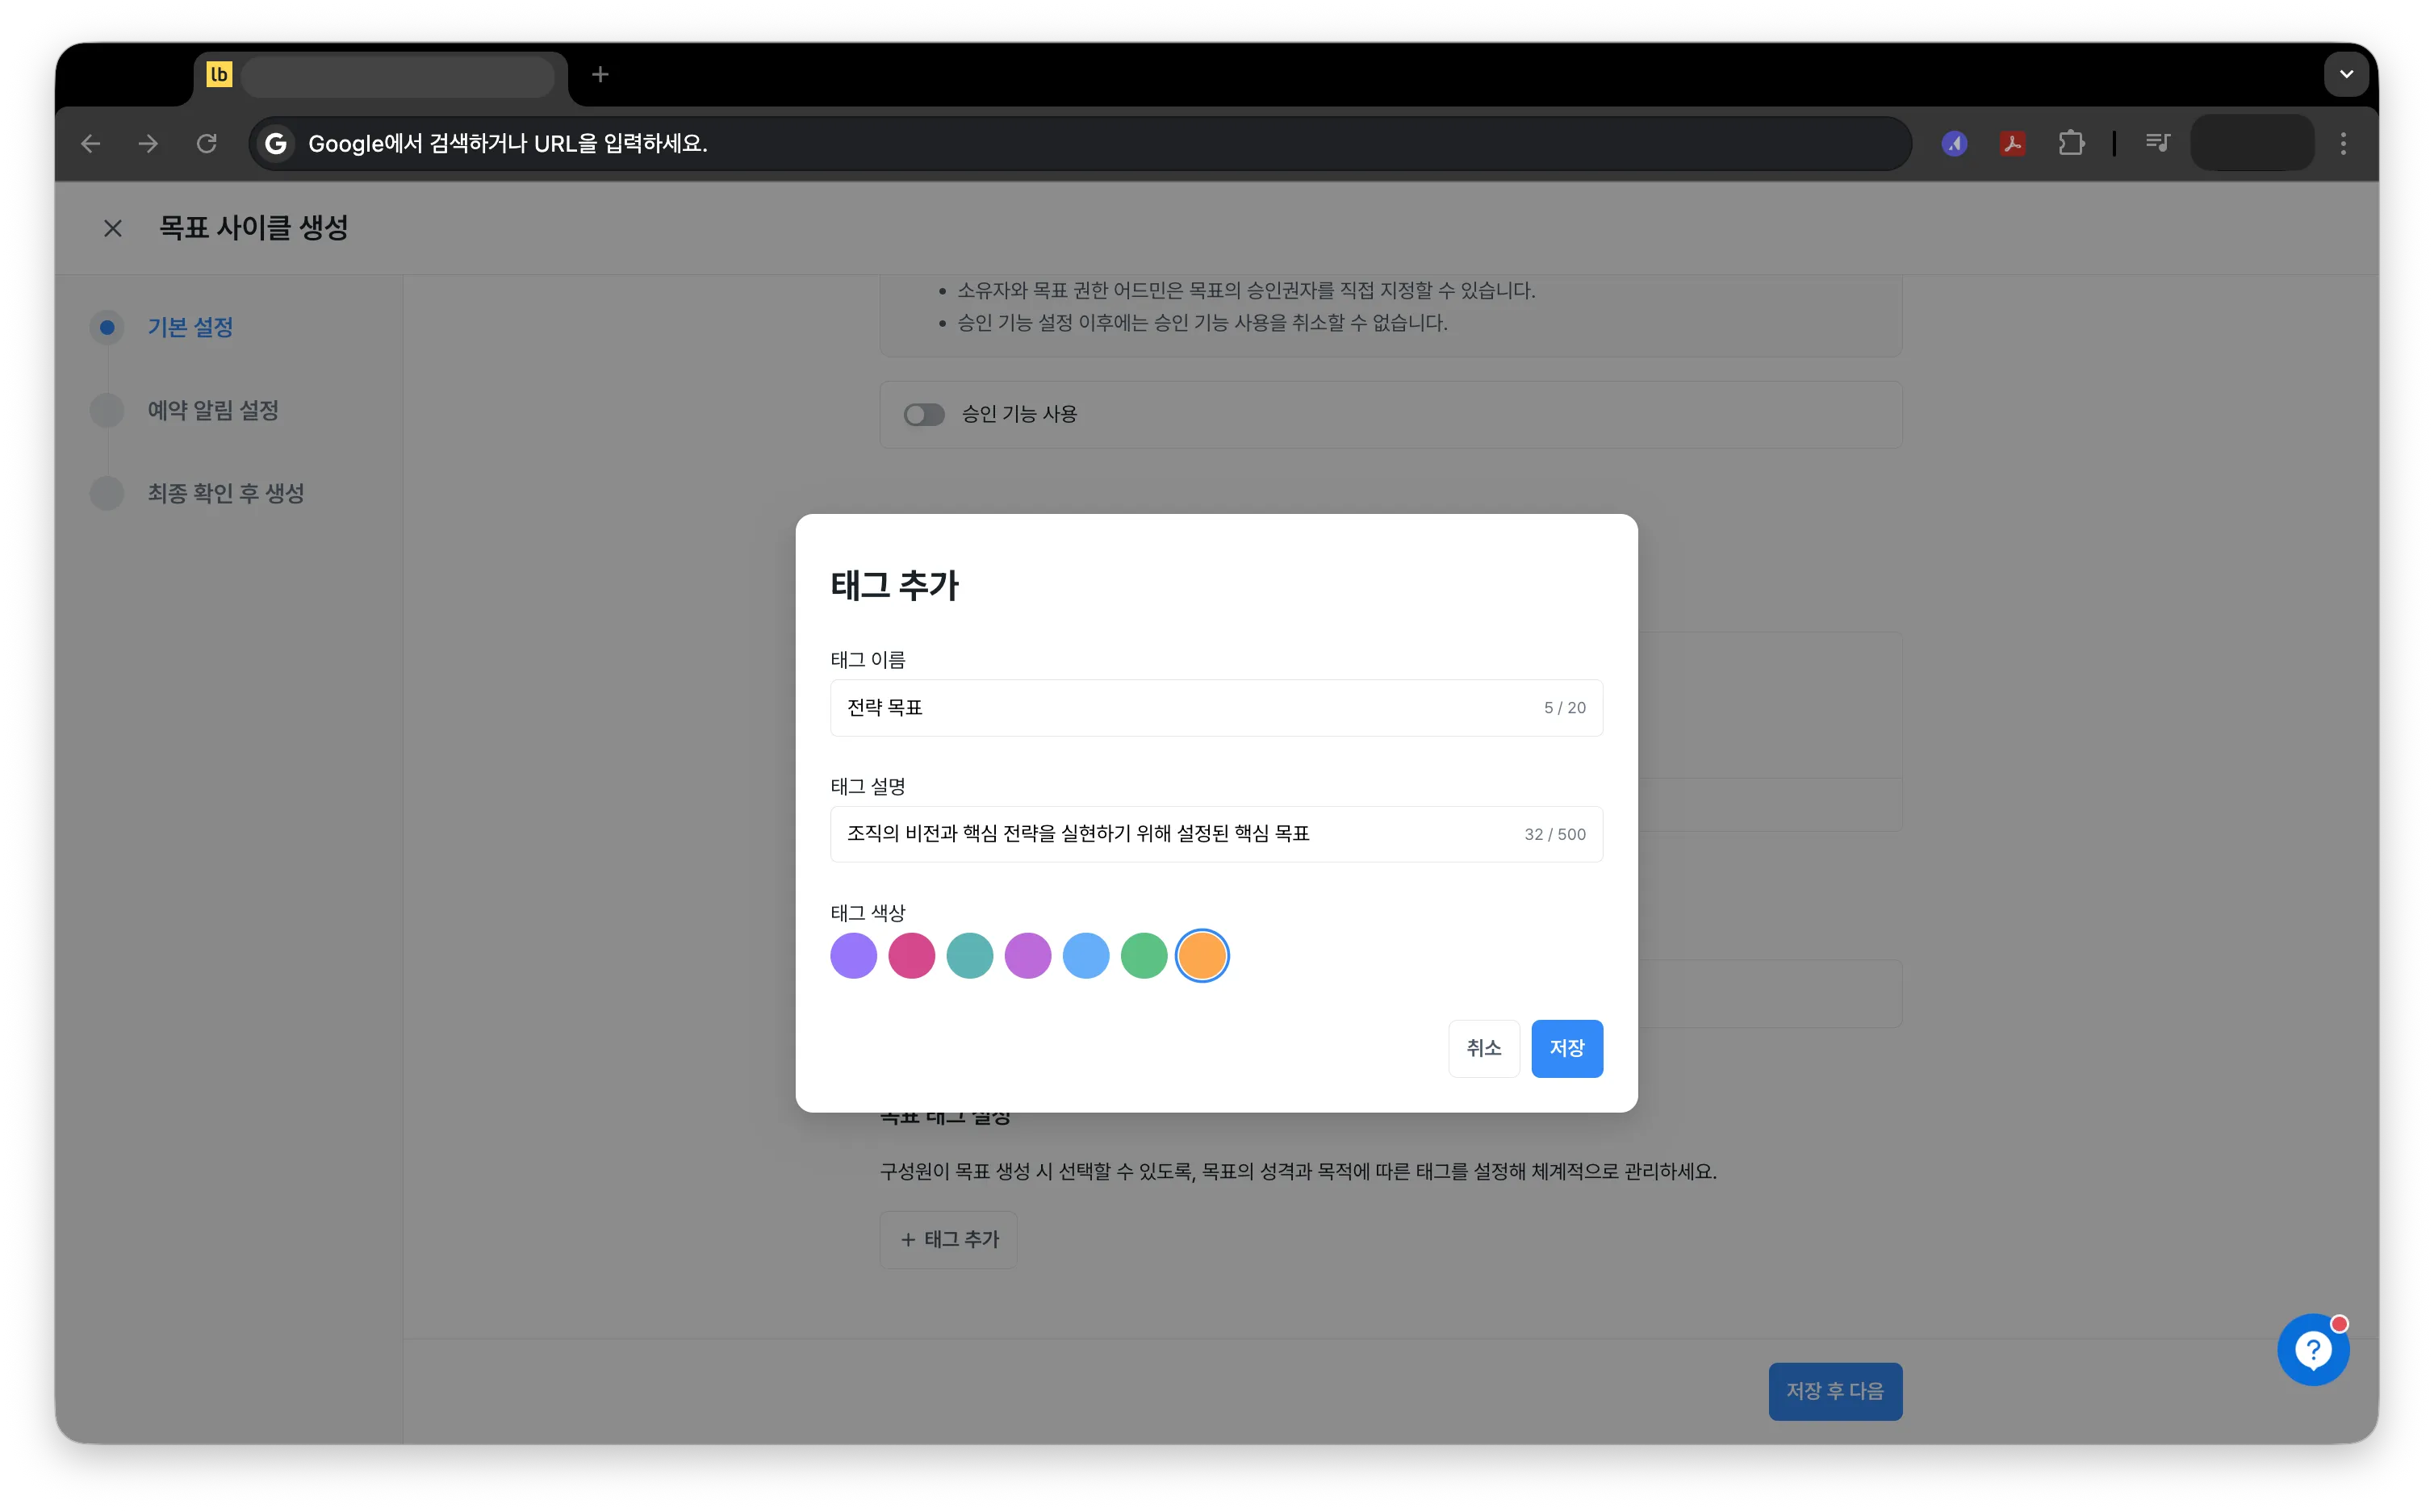Reload the page with refresh icon
Viewport: 2434px width, 1512px height.
point(207,143)
